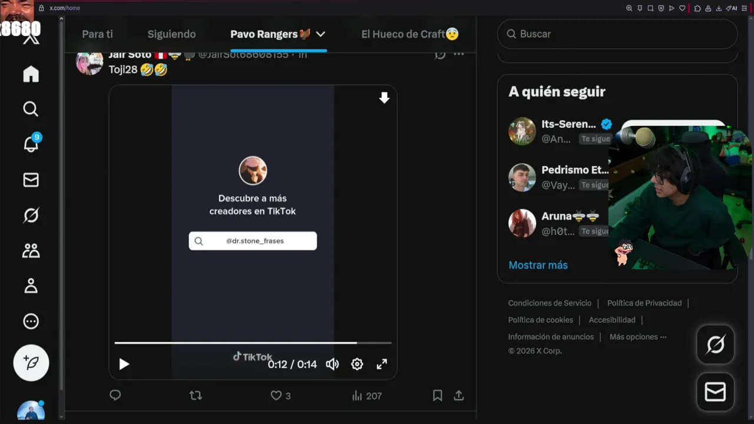The width and height of the screenshot is (754, 424).
Task: Open floating Grok button
Action: pos(715,344)
